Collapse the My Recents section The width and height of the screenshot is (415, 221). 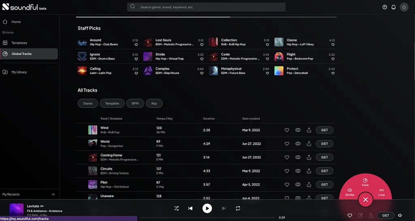click(53, 194)
